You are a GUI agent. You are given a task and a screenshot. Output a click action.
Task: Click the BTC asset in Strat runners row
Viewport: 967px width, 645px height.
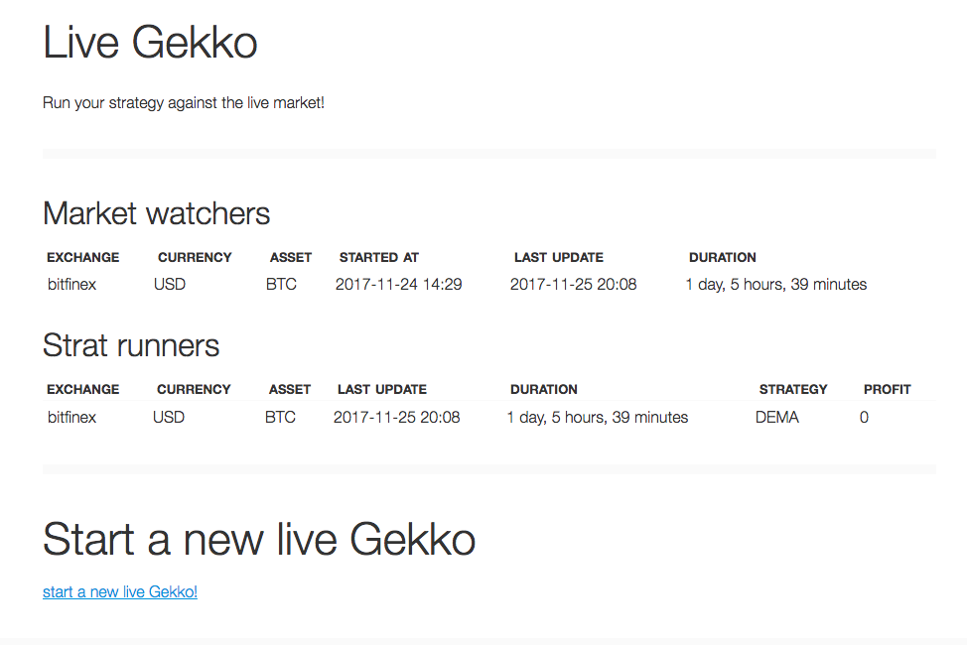click(280, 417)
